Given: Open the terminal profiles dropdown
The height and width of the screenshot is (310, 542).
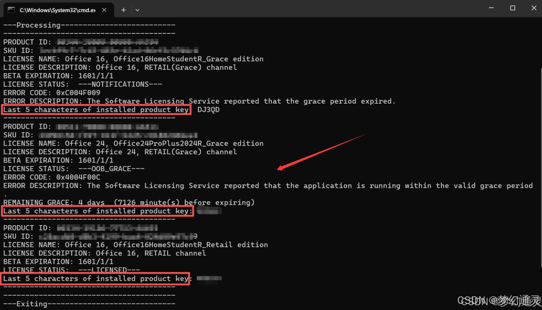Looking at the screenshot, I should [x=137, y=10].
